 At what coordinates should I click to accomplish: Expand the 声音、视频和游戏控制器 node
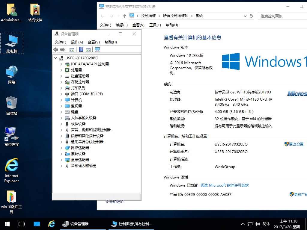tap(61, 130)
